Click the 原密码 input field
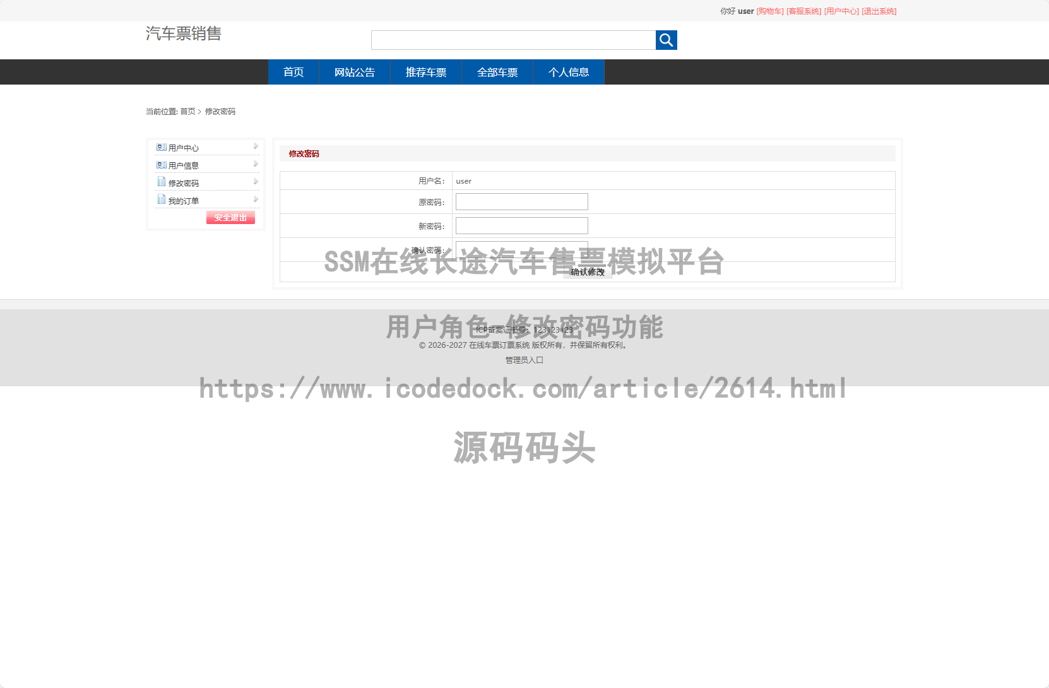Viewport: 1049px width, 688px height. [521, 201]
